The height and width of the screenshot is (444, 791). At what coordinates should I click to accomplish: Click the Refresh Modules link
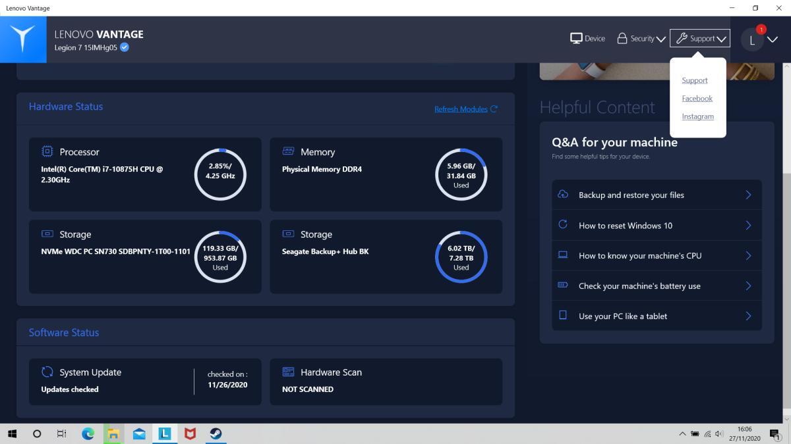(x=461, y=109)
